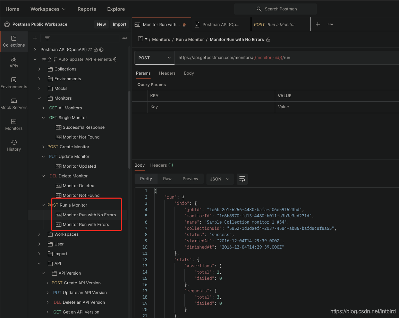Open the APIs sidebar panel
This screenshot has height=318, width=399.
click(x=14, y=62)
